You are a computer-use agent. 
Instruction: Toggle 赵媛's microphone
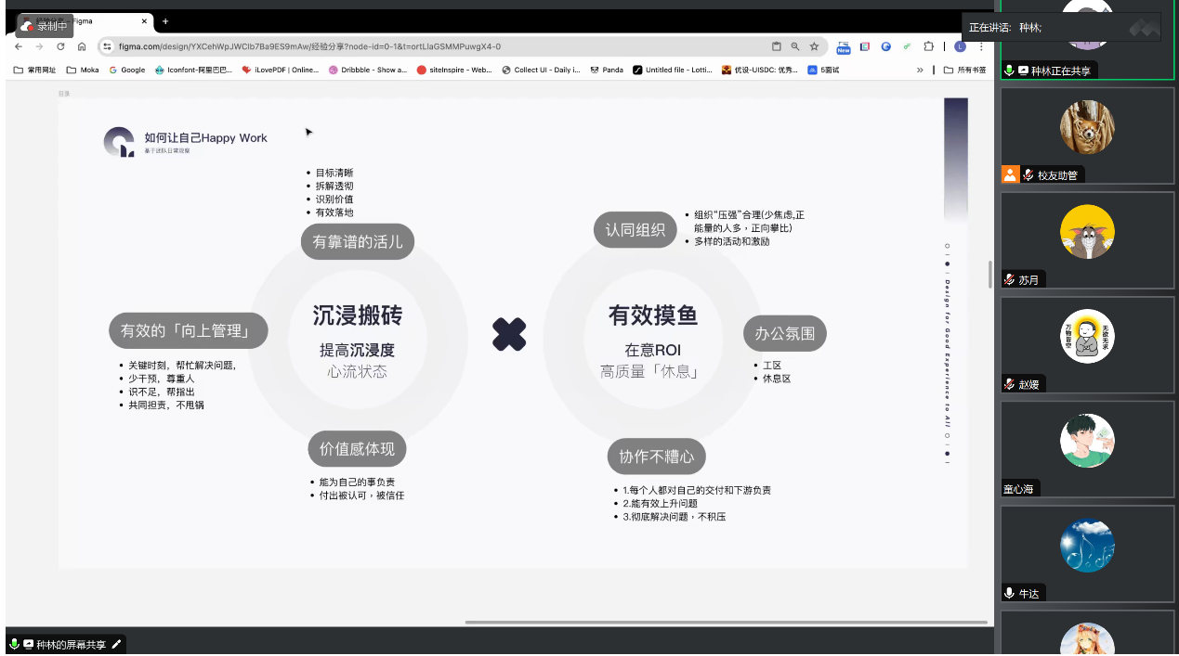click(x=1008, y=383)
